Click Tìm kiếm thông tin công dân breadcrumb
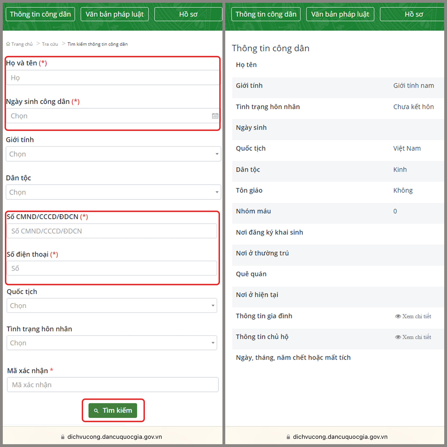This screenshot has height=447, width=447. (97, 44)
